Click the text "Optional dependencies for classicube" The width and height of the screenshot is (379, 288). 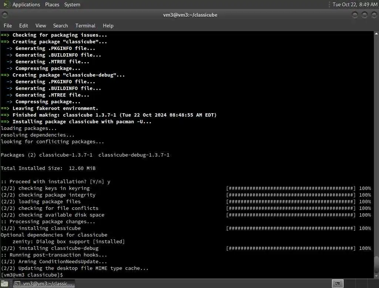tap(54, 235)
